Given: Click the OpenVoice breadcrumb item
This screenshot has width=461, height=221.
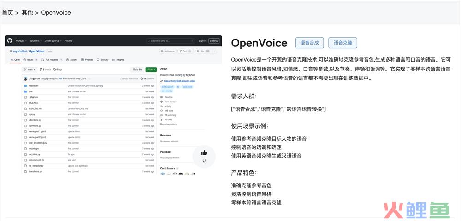Looking at the screenshot, I should 56,12.
